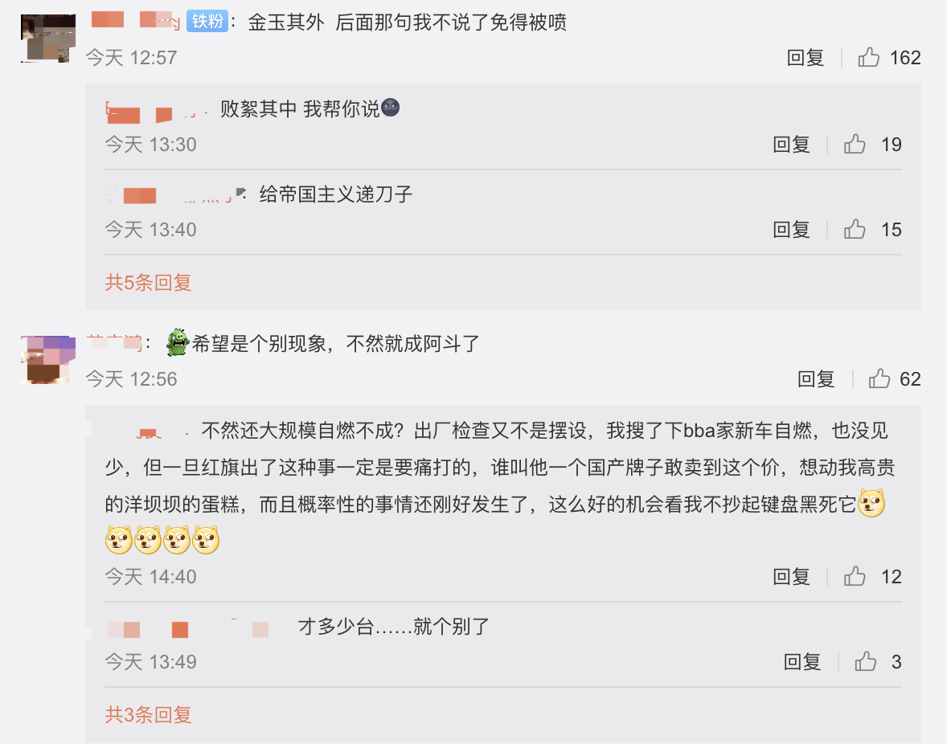
Task: Like the 13:30 reply with 19 likes
Action: (855, 144)
